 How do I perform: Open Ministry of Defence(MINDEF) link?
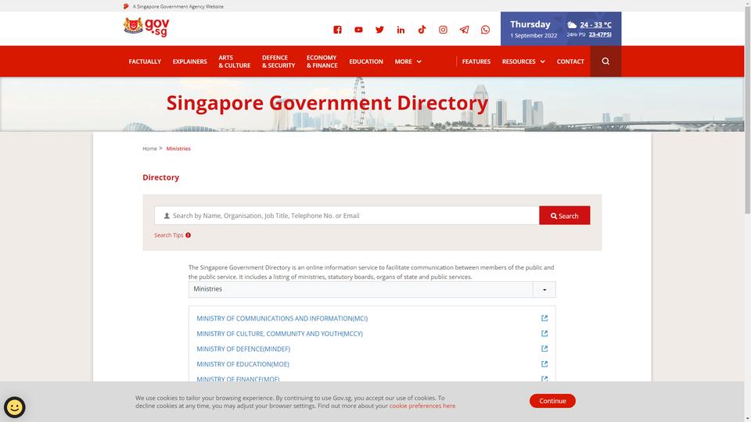pyautogui.click(x=243, y=349)
